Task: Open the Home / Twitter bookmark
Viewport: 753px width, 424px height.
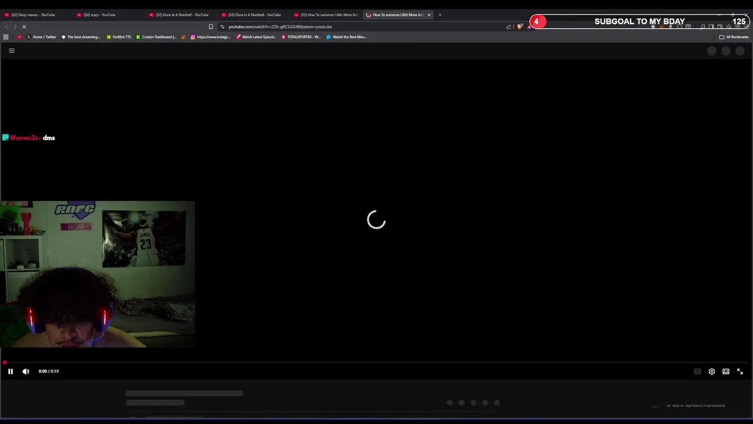Action: click(41, 37)
